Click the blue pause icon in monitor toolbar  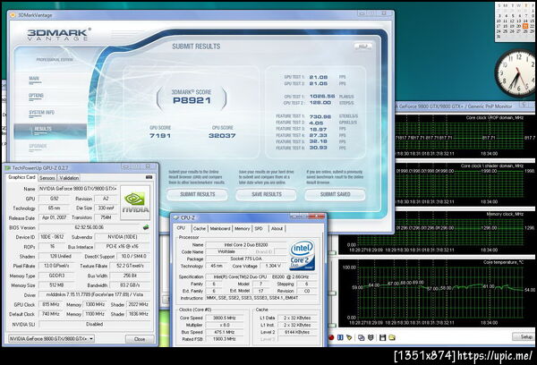point(340,337)
